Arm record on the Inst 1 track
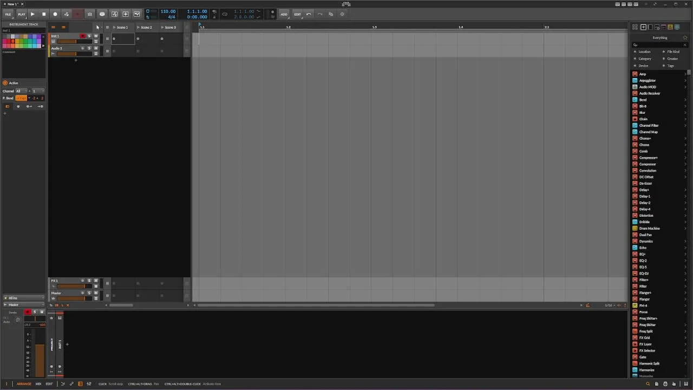Image resolution: width=693 pixels, height=390 pixels. point(83,36)
